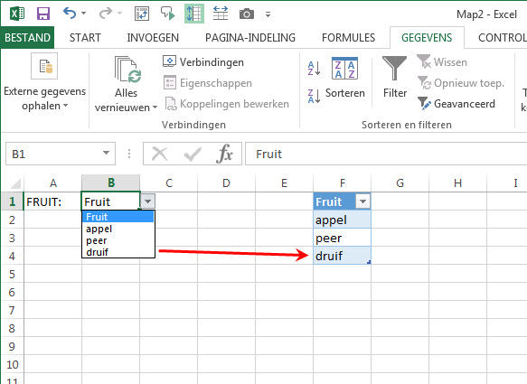Toggle the Filter funnel button
The image size is (527, 384).
pyautogui.click(x=395, y=77)
